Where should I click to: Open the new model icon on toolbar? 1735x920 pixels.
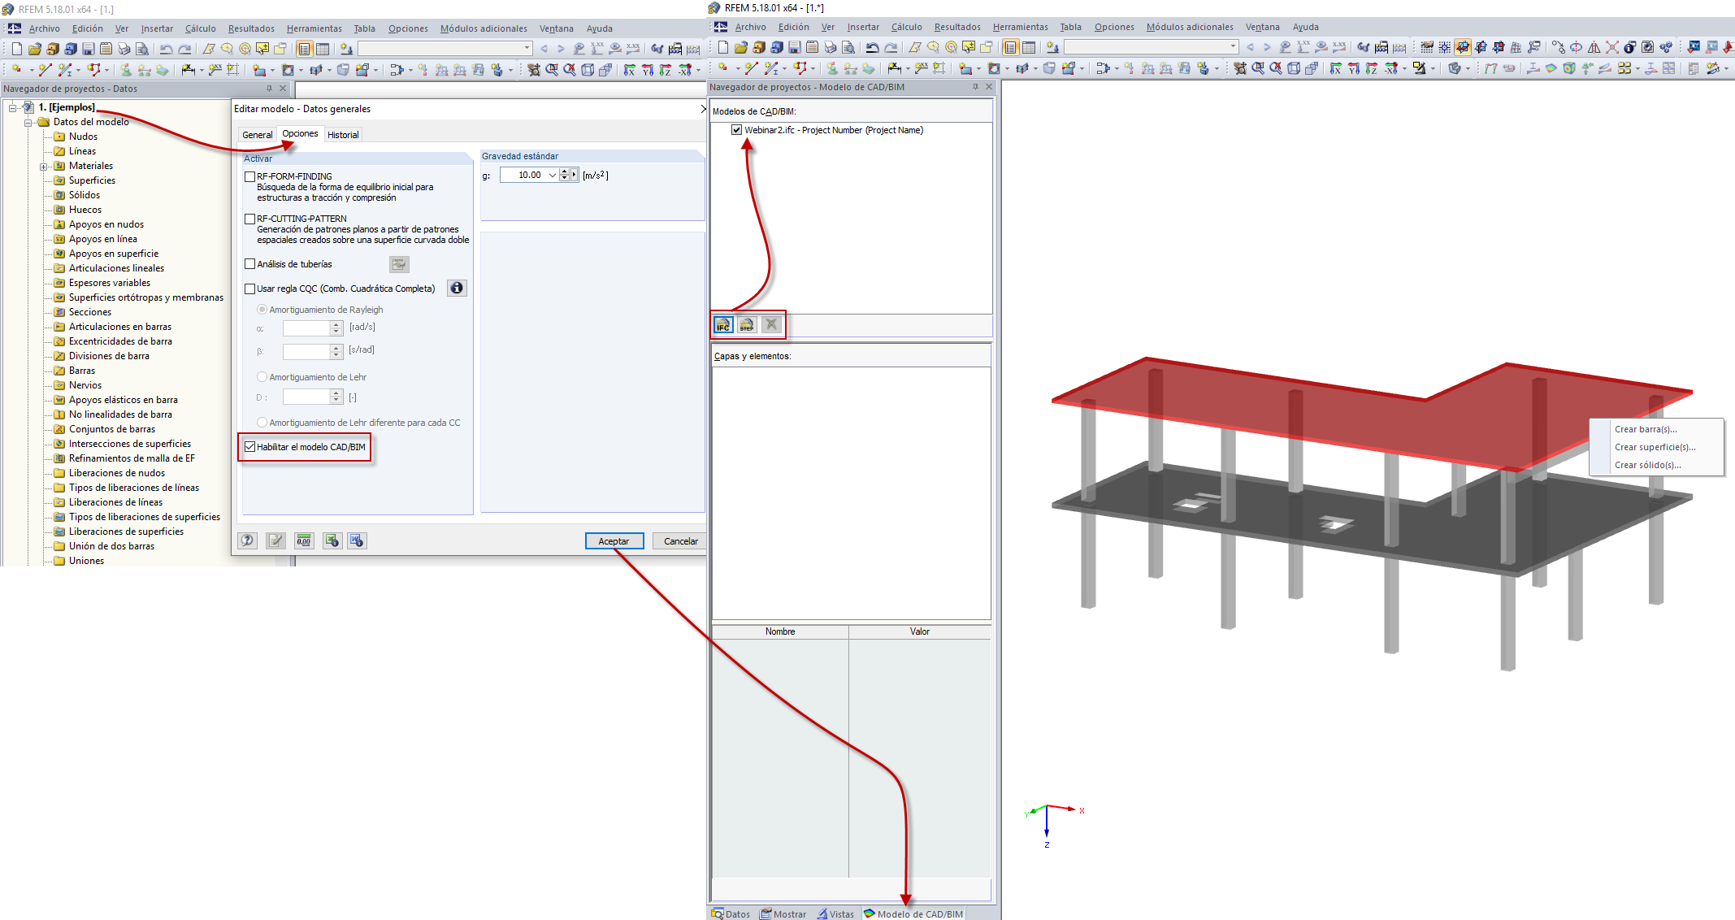click(x=15, y=48)
